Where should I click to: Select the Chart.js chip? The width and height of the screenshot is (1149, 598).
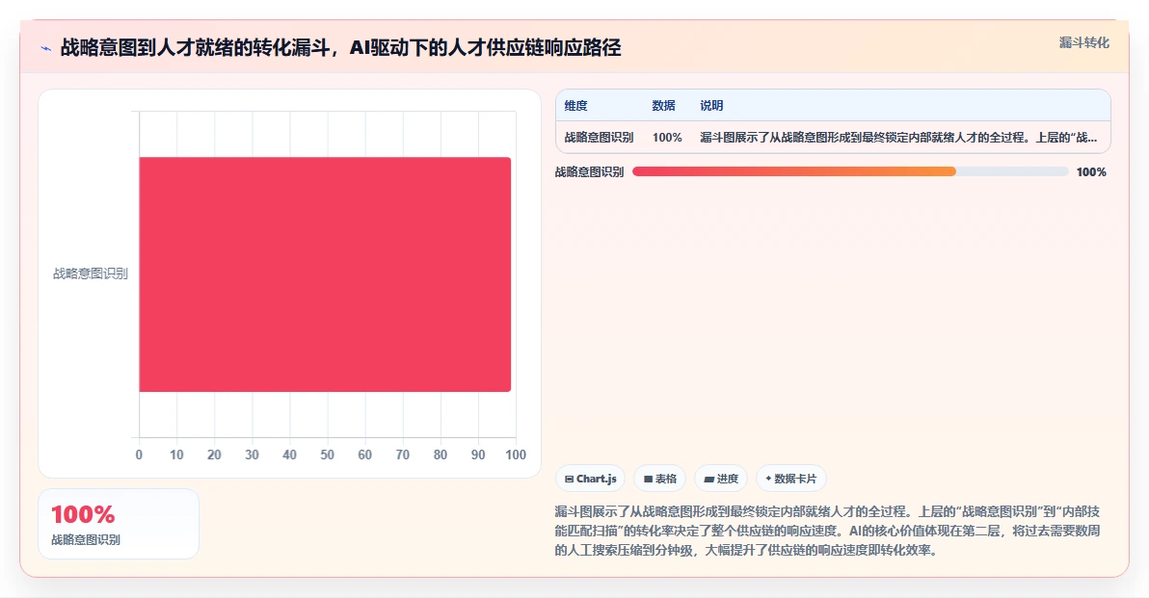[x=591, y=479]
